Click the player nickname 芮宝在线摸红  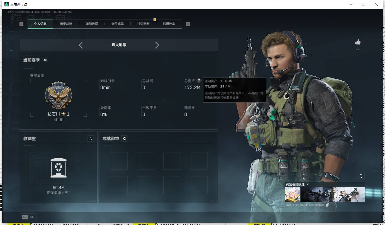coord(295,184)
